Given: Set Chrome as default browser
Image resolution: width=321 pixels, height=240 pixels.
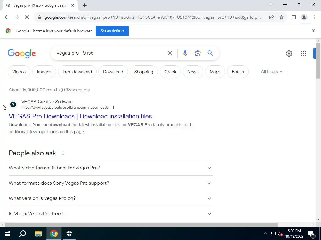Looking at the screenshot, I should [x=112, y=31].
